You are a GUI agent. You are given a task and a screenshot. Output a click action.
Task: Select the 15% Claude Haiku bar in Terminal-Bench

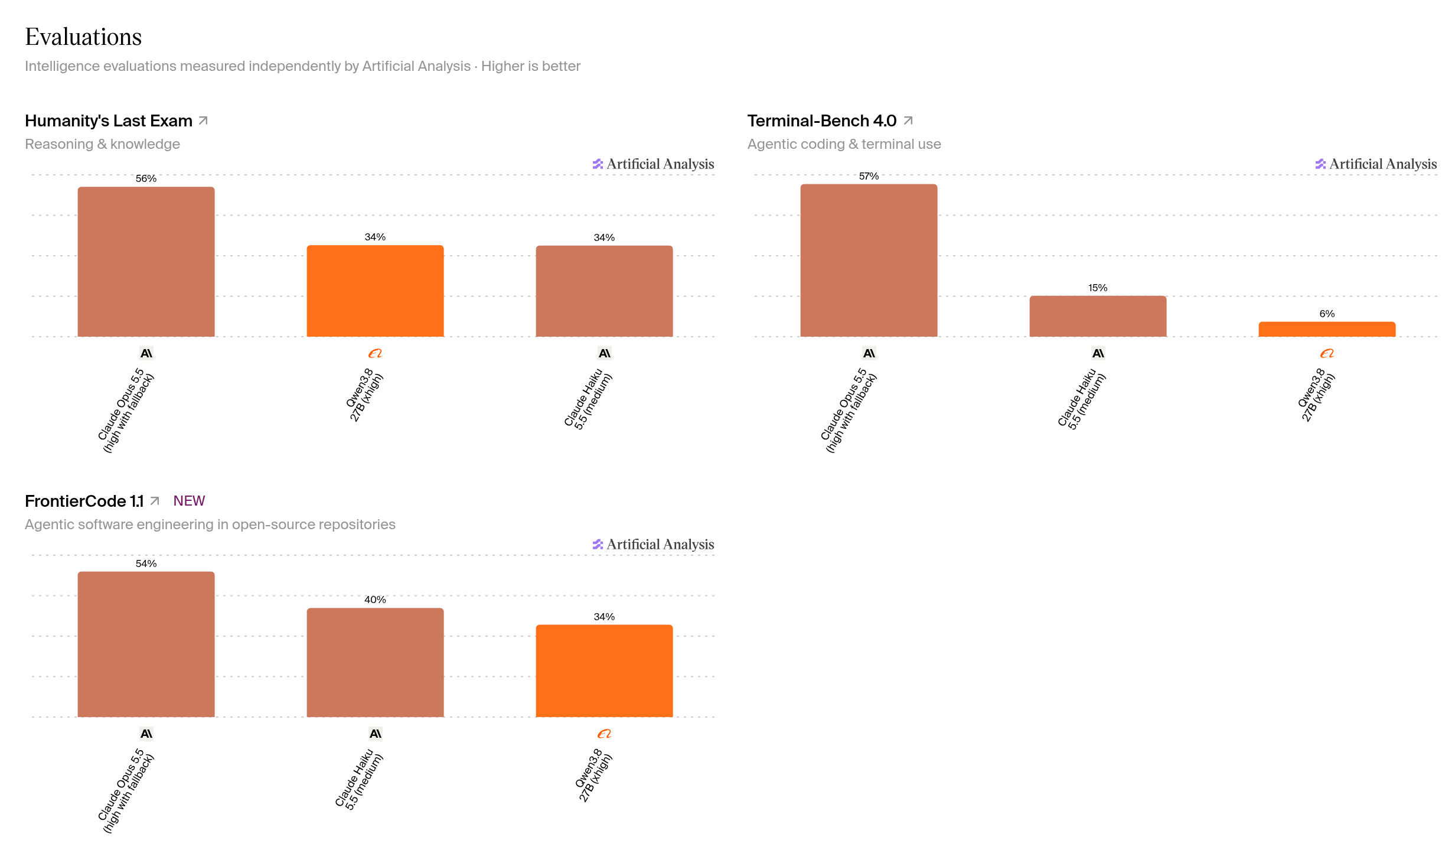[x=1098, y=316]
